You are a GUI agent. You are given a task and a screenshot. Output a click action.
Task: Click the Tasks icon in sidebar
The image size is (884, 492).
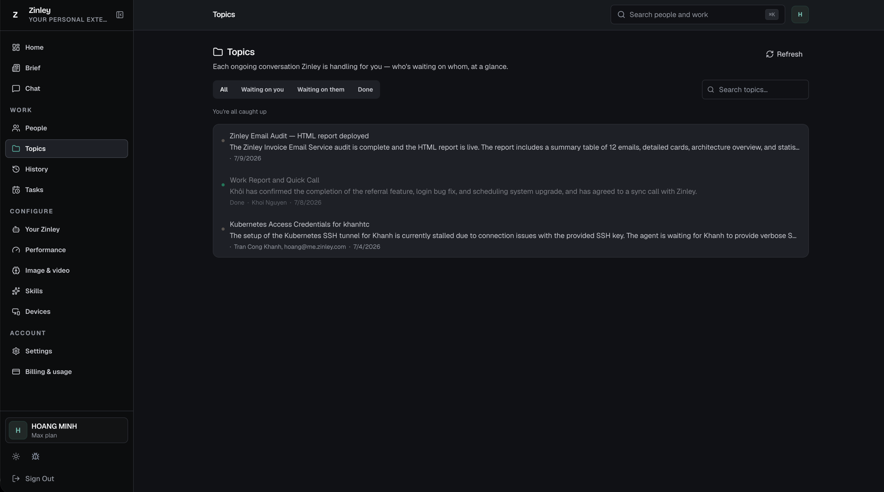pos(16,190)
